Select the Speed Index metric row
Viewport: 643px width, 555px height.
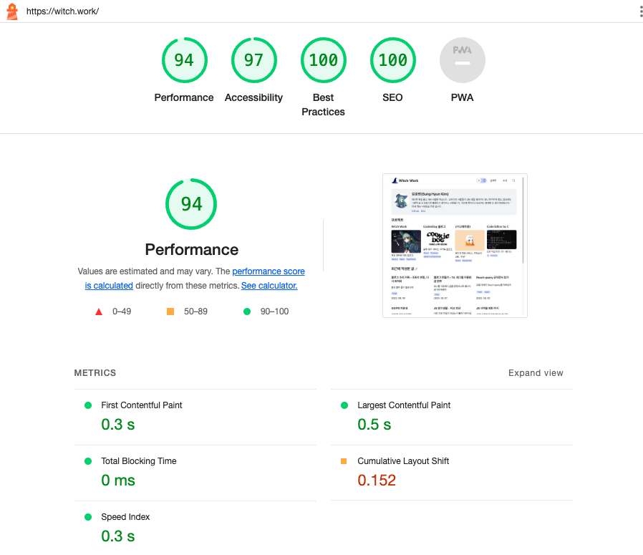[x=125, y=517]
